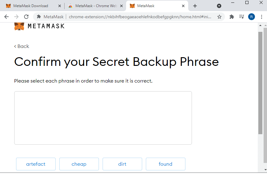Switch to the MetaMask Download tab
Screen dimensions: 267x175
click(31, 6)
